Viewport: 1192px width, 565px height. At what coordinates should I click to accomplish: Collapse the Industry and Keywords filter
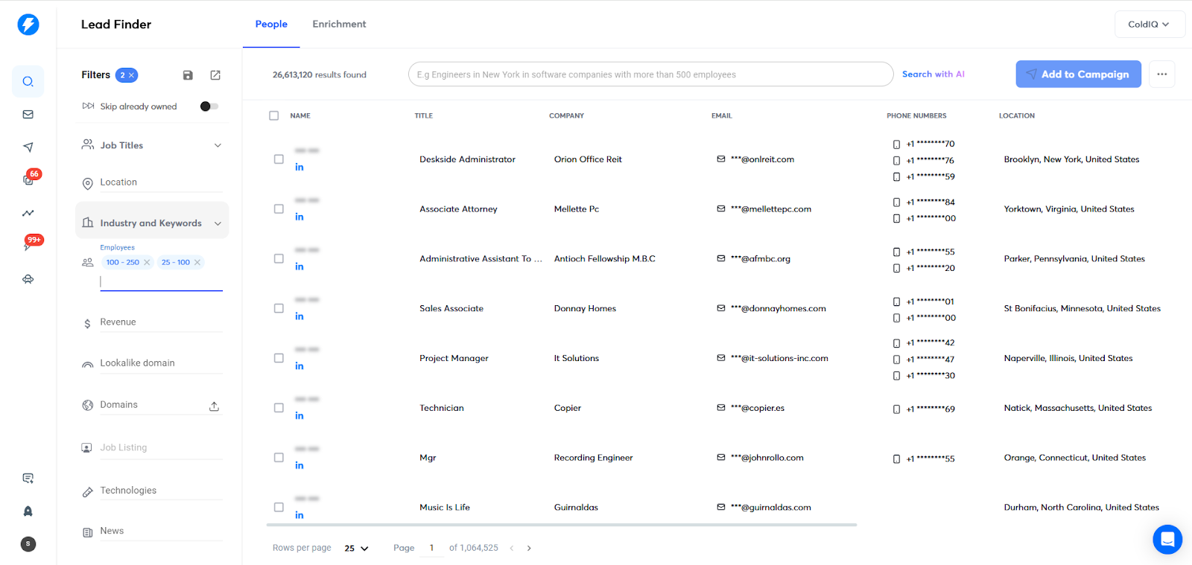coord(218,223)
